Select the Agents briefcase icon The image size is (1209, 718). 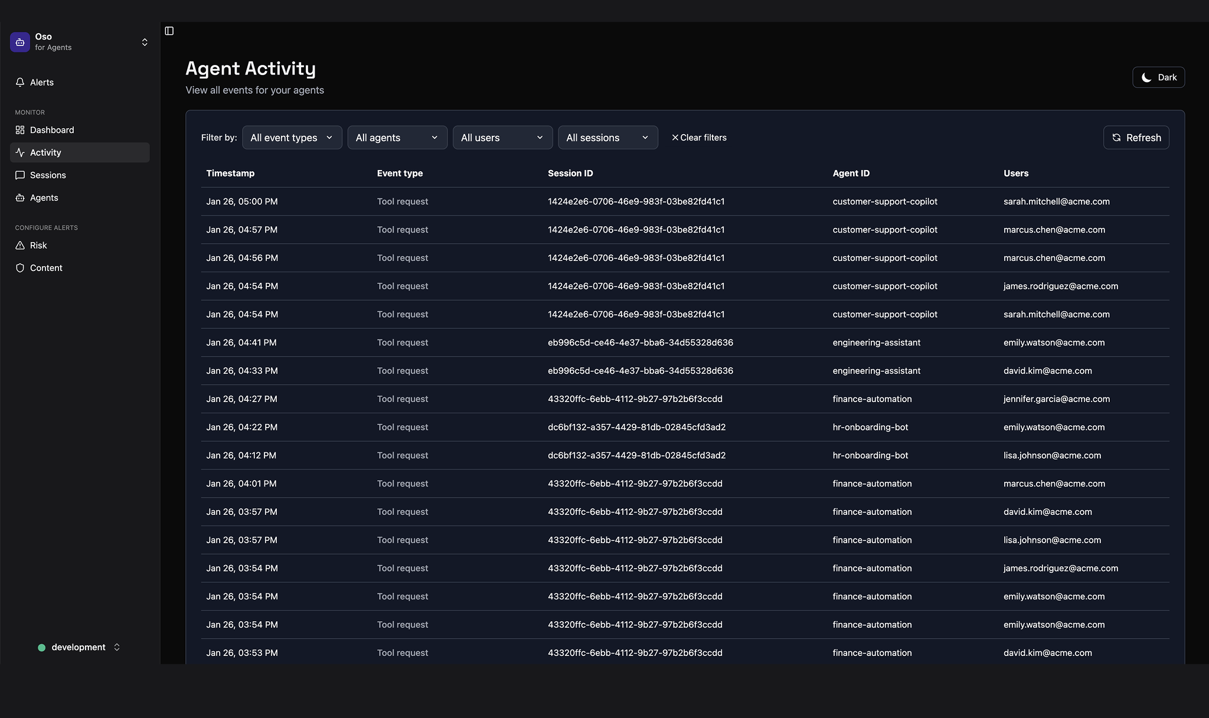20,198
